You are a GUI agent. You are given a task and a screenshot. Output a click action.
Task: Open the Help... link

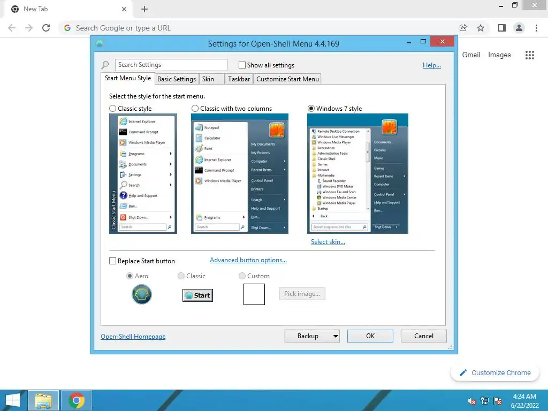click(432, 65)
